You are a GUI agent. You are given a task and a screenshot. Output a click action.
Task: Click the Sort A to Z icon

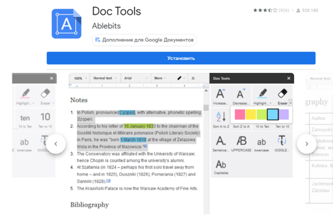(221, 117)
